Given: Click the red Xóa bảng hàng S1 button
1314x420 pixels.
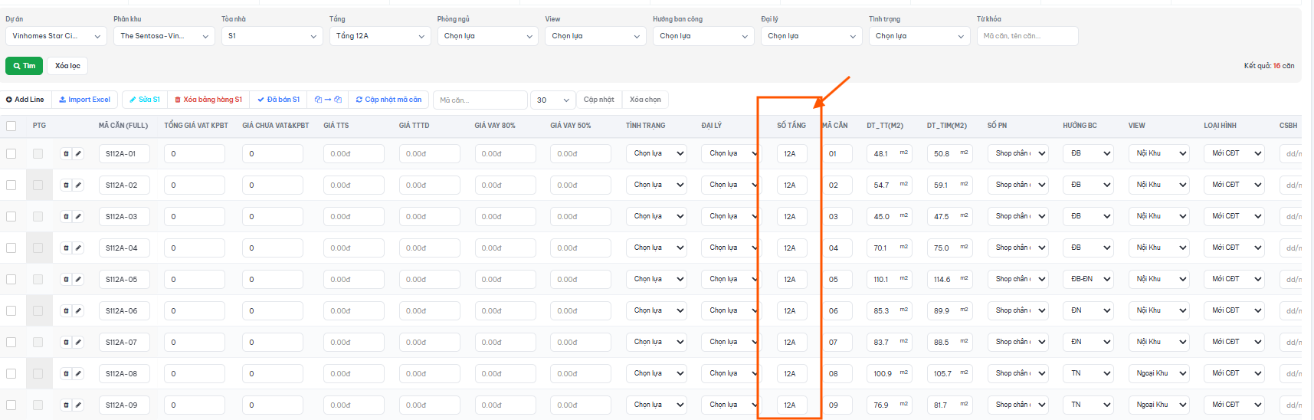Looking at the screenshot, I should (x=208, y=100).
